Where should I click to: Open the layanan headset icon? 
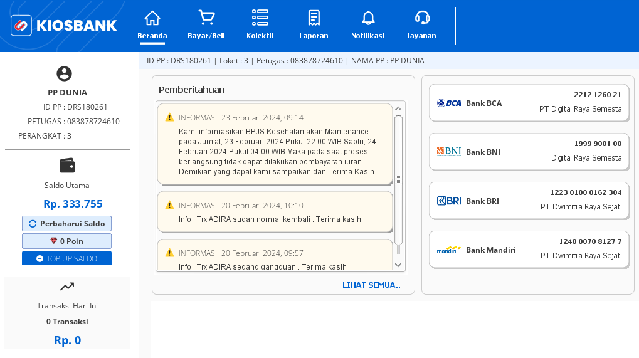tap(422, 18)
